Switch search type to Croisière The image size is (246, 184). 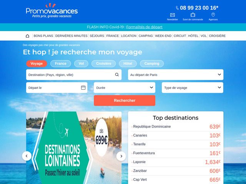(x=103, y=64)
